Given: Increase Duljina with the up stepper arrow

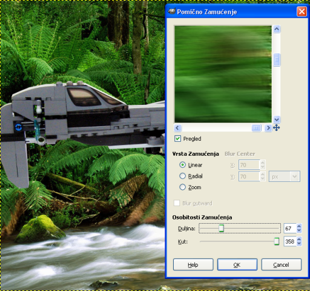Looking at the screenshot, I should pos(299,226).
